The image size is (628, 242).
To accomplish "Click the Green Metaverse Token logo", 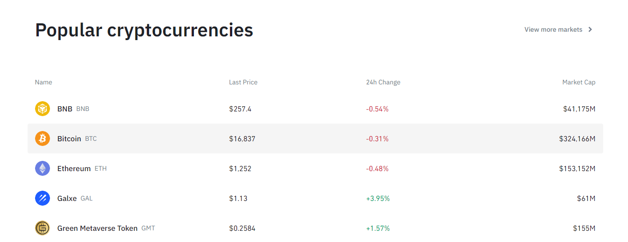I will coord(43,228).
